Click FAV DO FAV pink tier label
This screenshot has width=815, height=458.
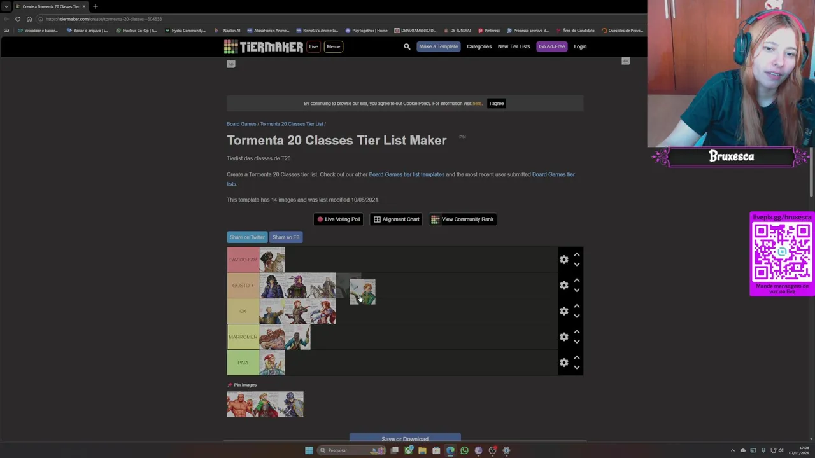[243, 260]
